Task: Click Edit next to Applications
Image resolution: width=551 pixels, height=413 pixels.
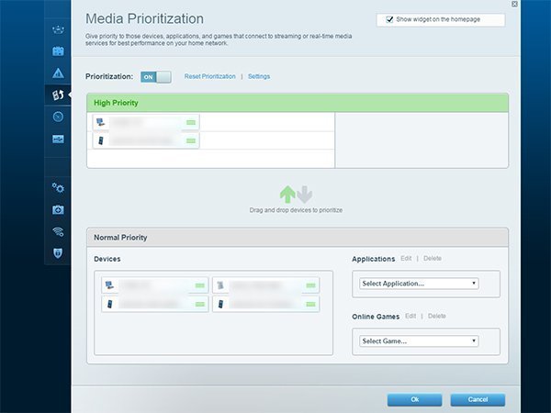Action: pos(406,258)
